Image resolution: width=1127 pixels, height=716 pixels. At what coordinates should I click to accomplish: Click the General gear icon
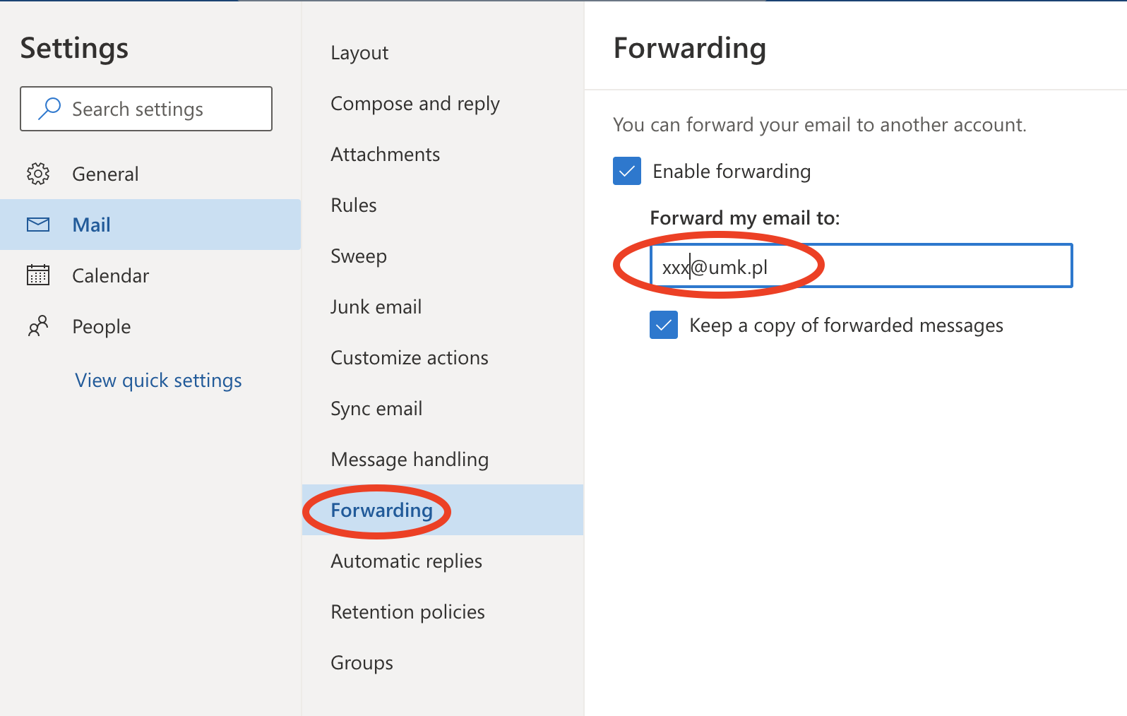click(38, 174)
